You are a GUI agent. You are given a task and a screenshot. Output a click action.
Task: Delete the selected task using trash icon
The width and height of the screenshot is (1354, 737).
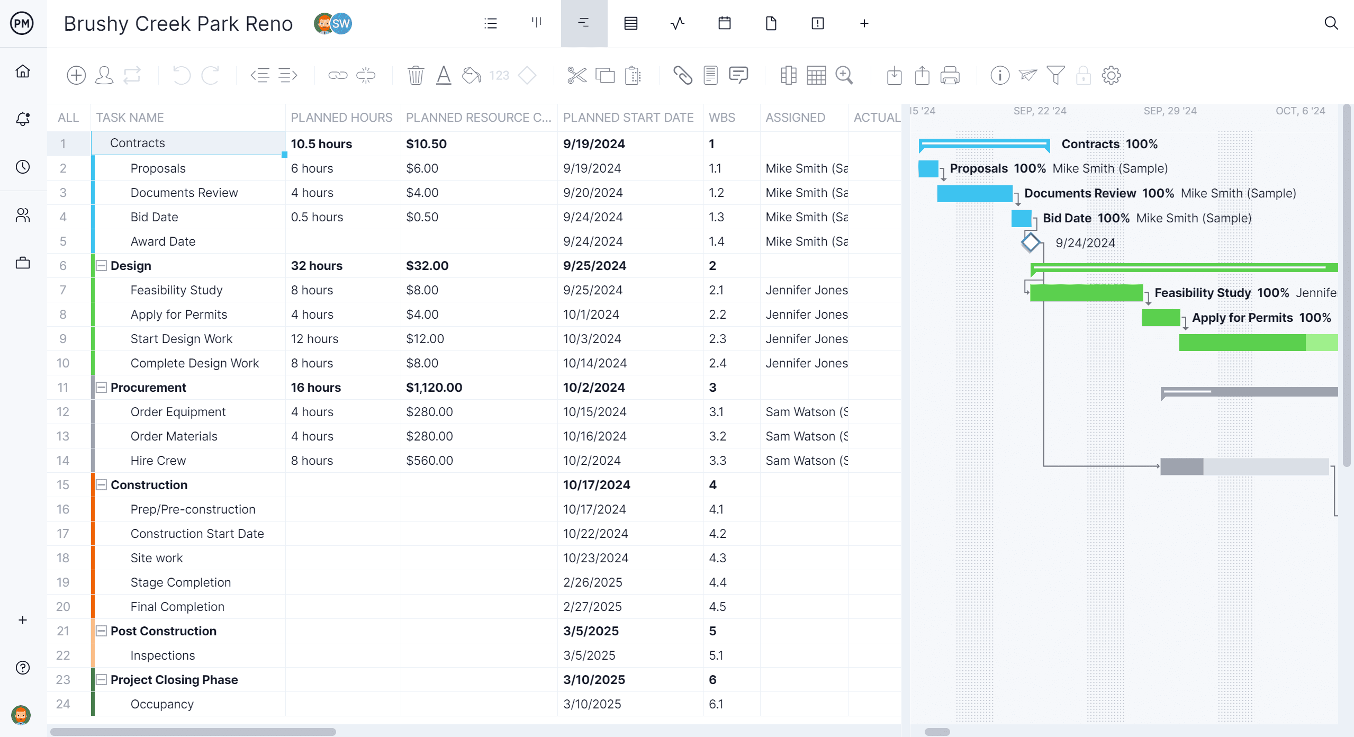[x=416, y=75]
